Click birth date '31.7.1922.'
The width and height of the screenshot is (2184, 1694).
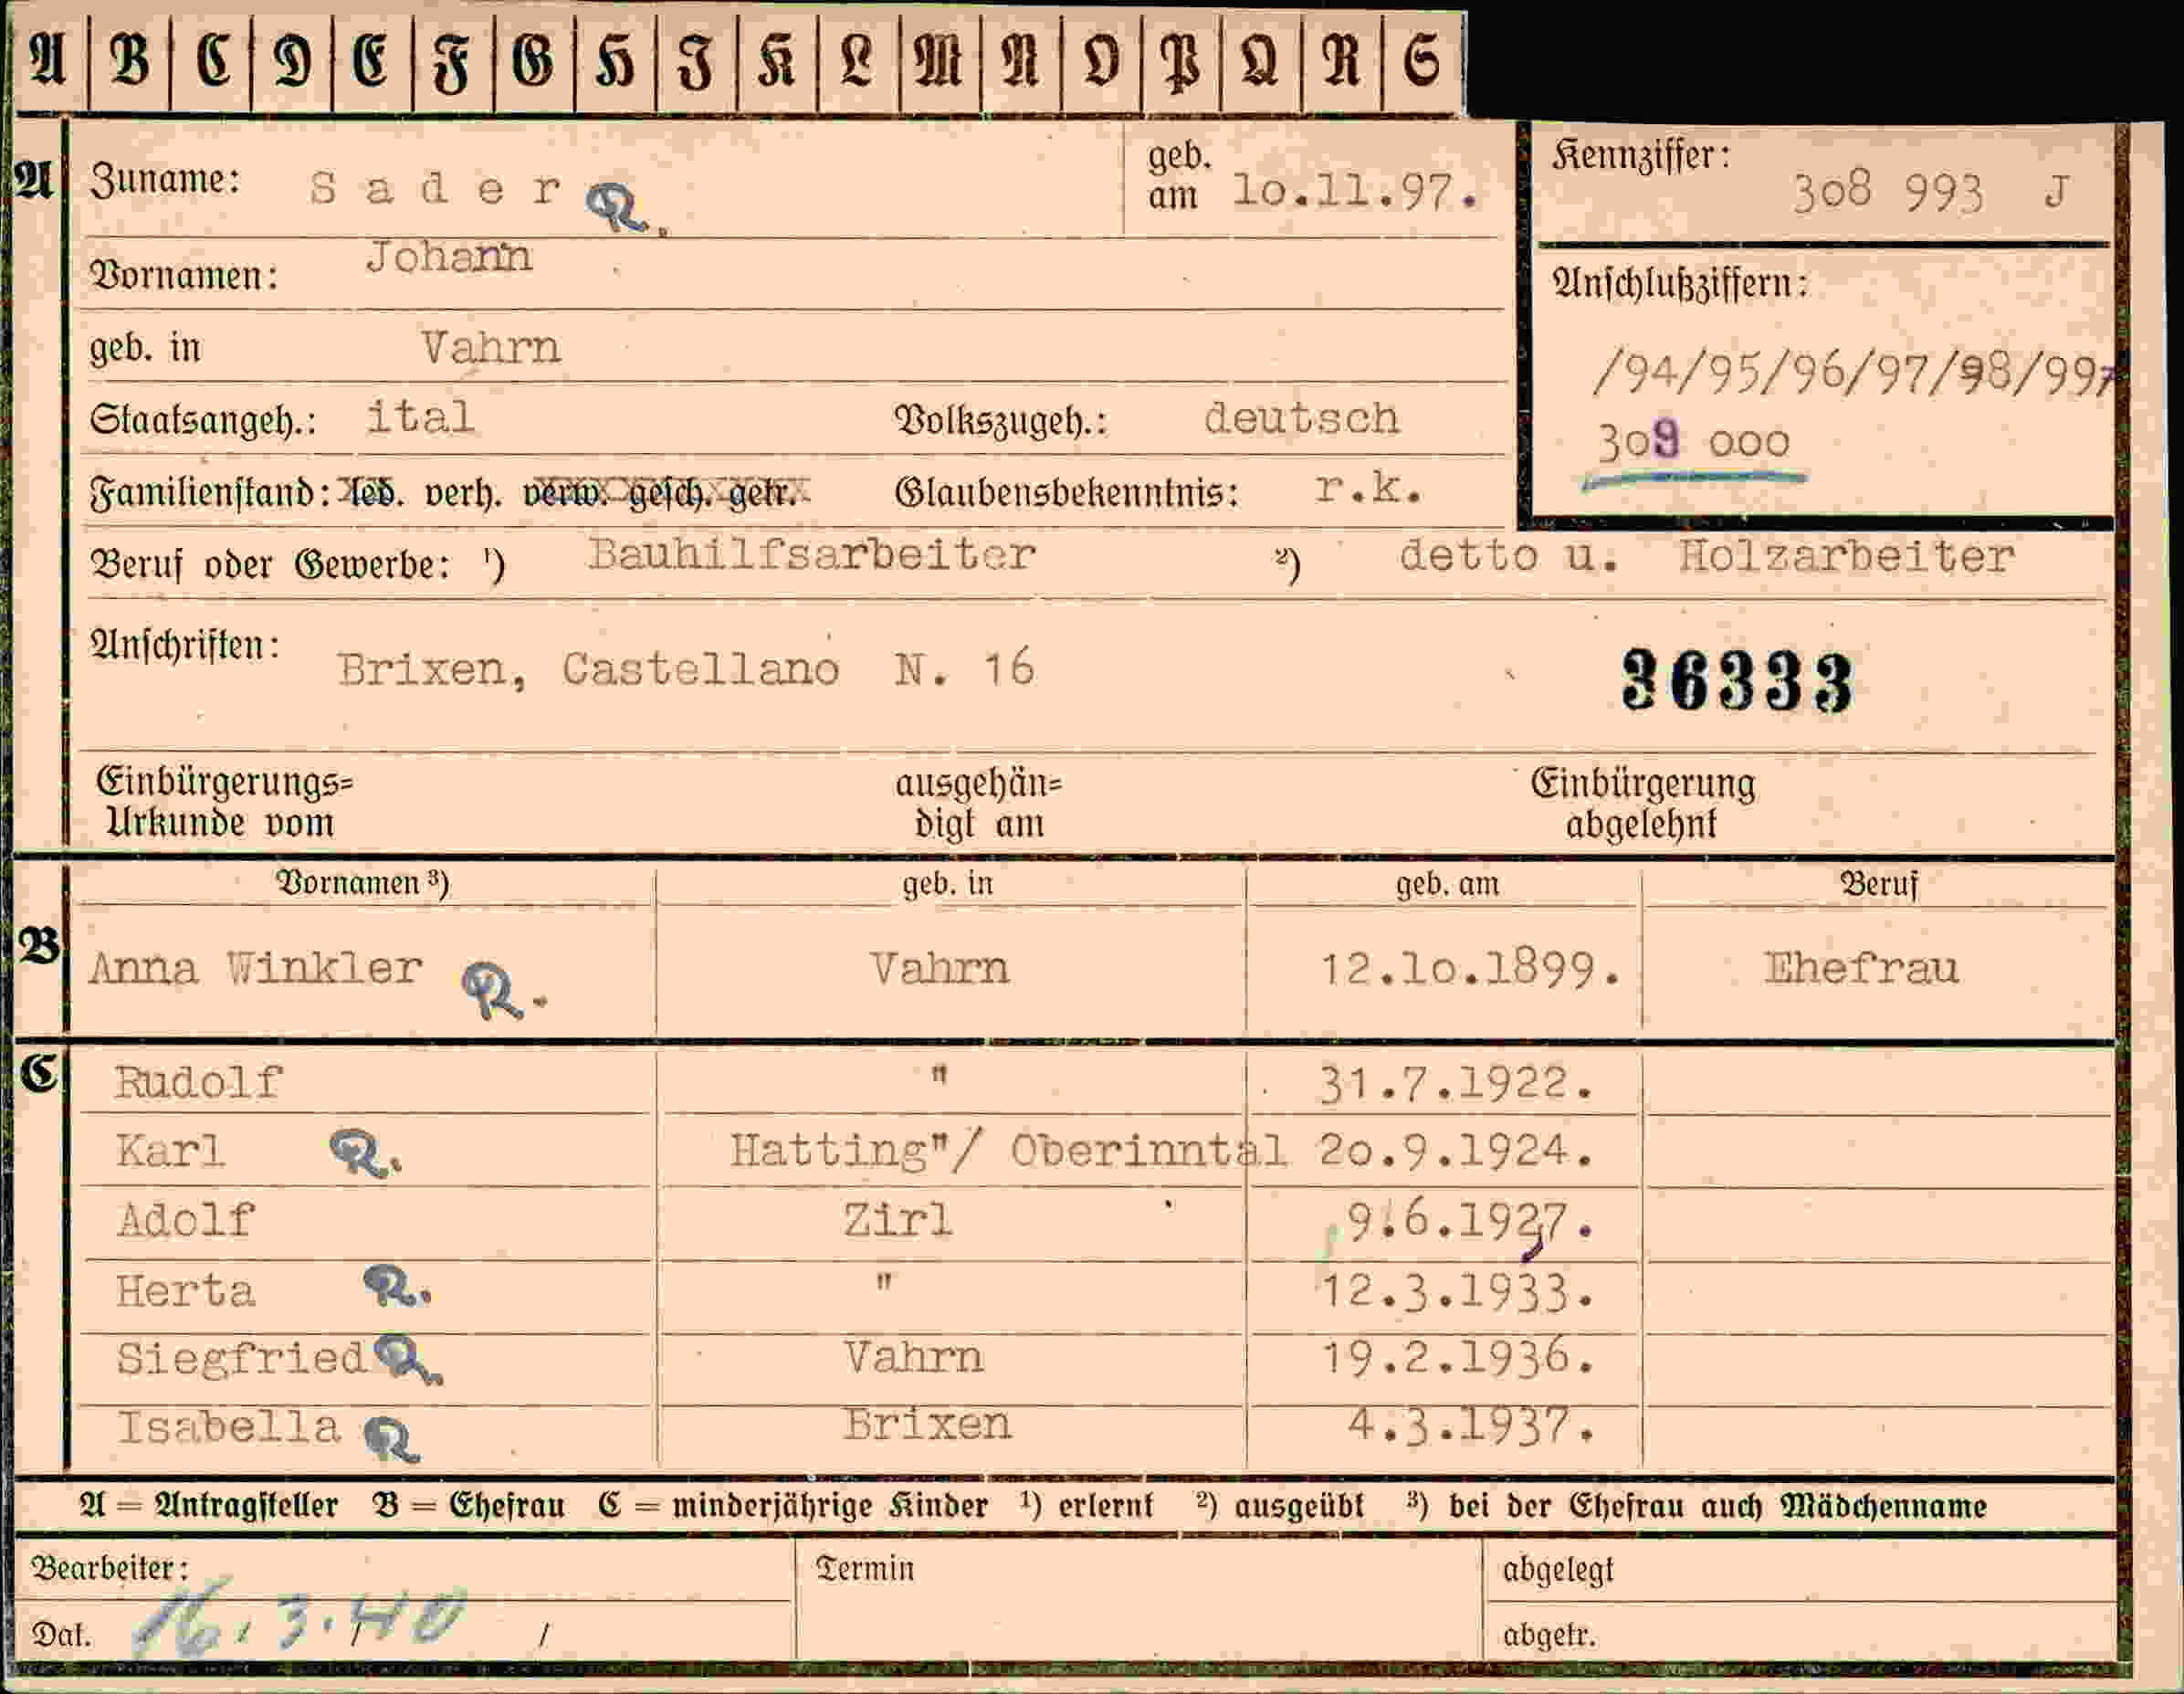1456,1083
